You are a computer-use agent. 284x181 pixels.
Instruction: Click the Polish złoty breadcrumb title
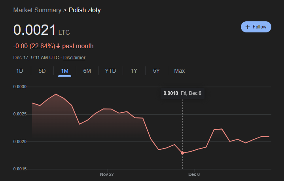click(85, 10)
